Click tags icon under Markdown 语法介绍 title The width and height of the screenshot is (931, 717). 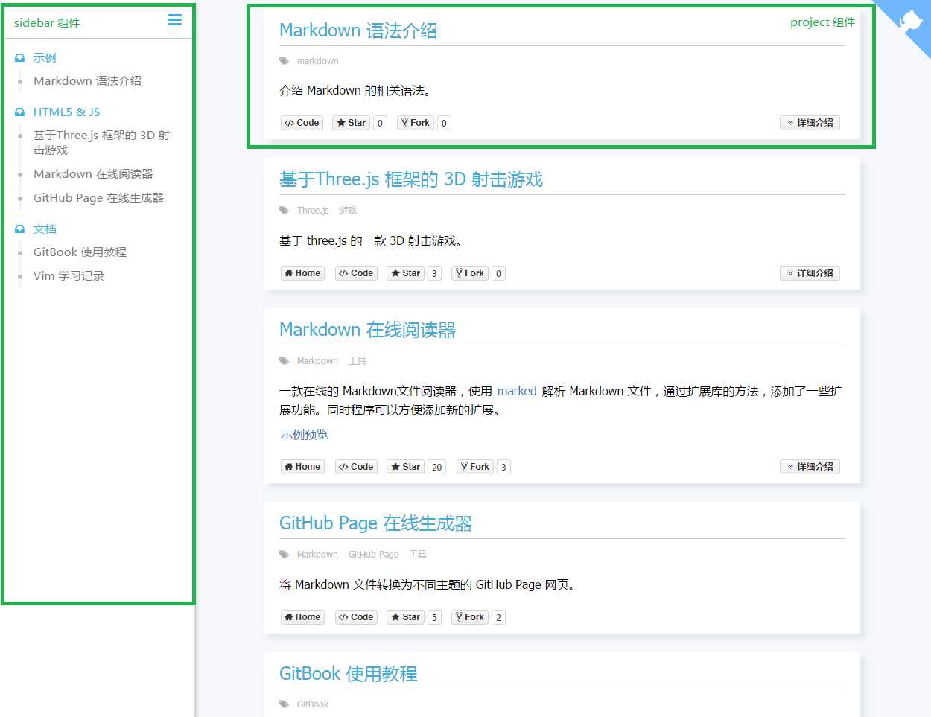[x=284, y=61]
